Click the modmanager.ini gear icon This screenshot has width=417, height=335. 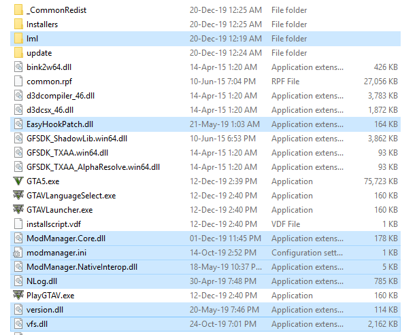click(x=18, y=253)
